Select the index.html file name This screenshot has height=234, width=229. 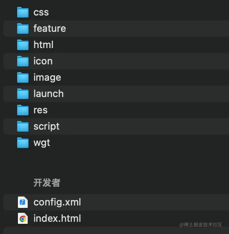coord(57,219)
